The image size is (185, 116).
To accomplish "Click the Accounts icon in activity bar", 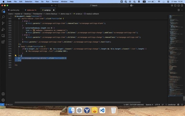I will [x=3, y=94].
